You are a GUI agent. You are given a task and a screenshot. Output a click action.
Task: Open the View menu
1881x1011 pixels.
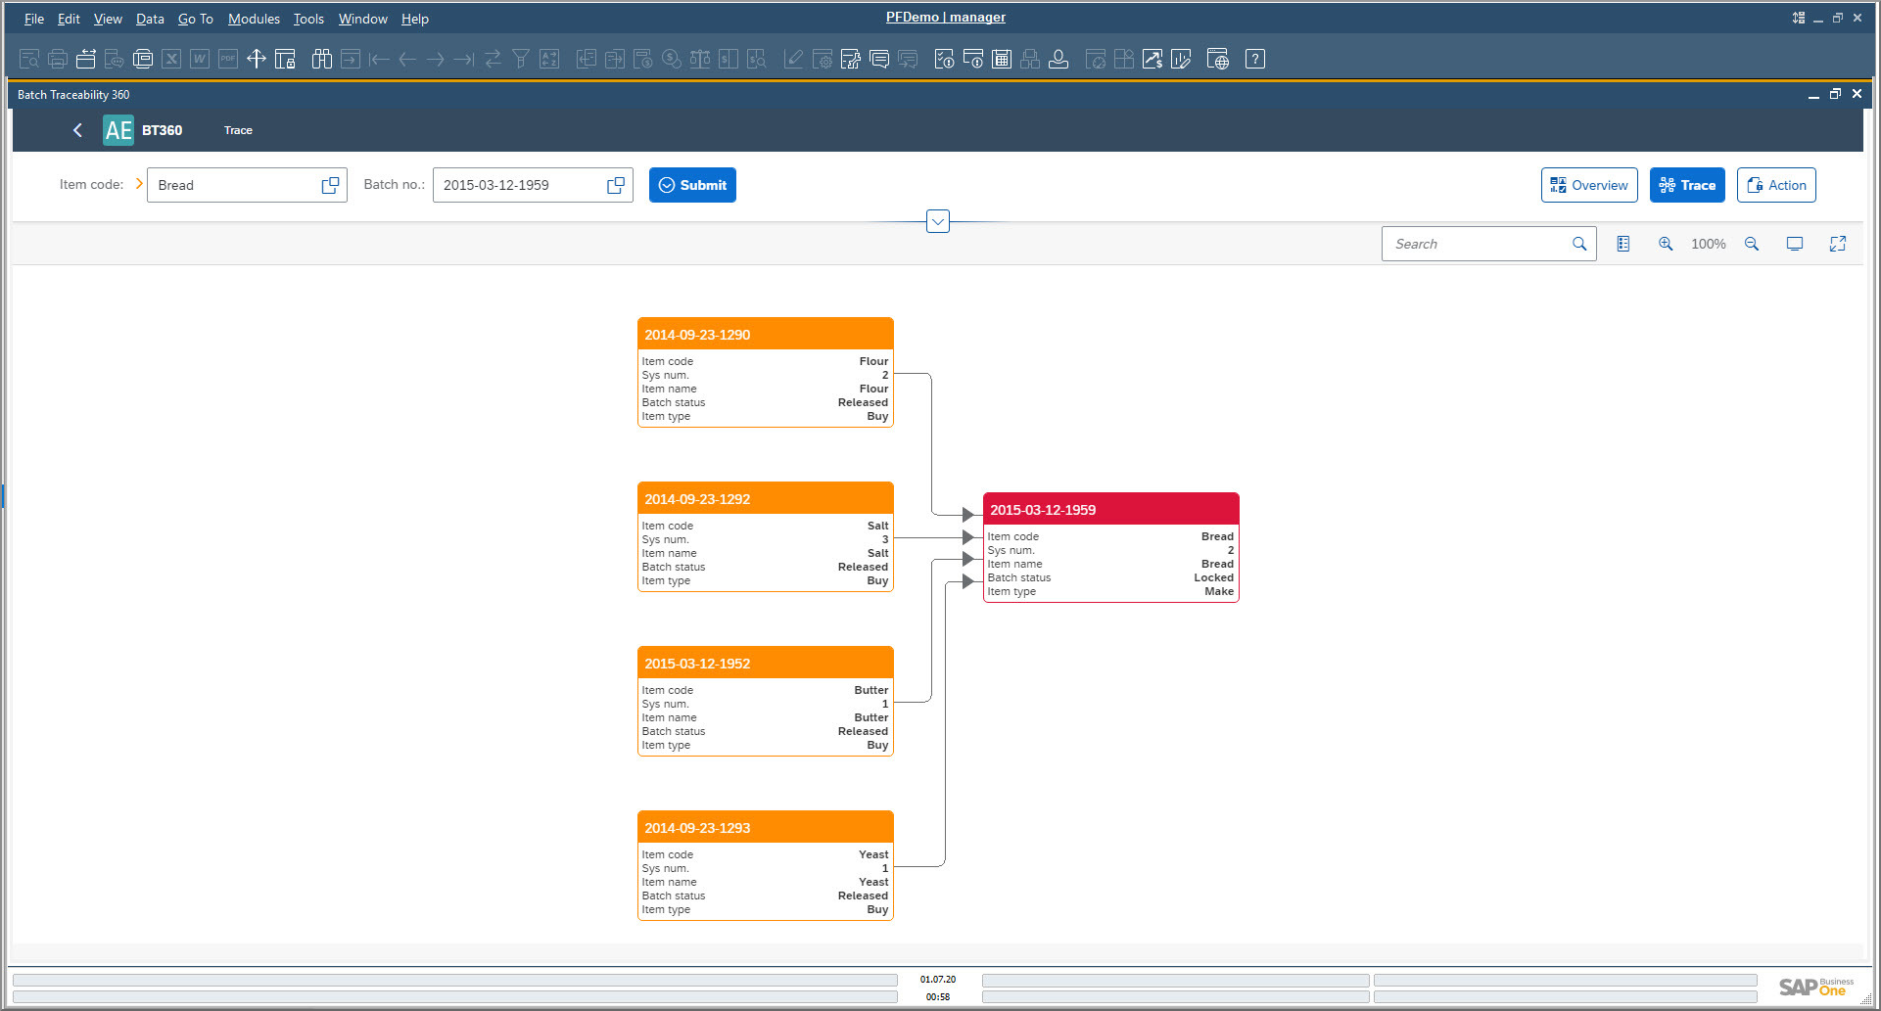click(x=108, y=19)
